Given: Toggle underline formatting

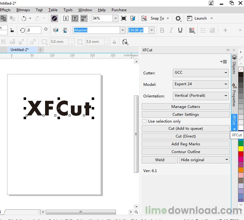Looking at the screenshot, I should point(180,30).
